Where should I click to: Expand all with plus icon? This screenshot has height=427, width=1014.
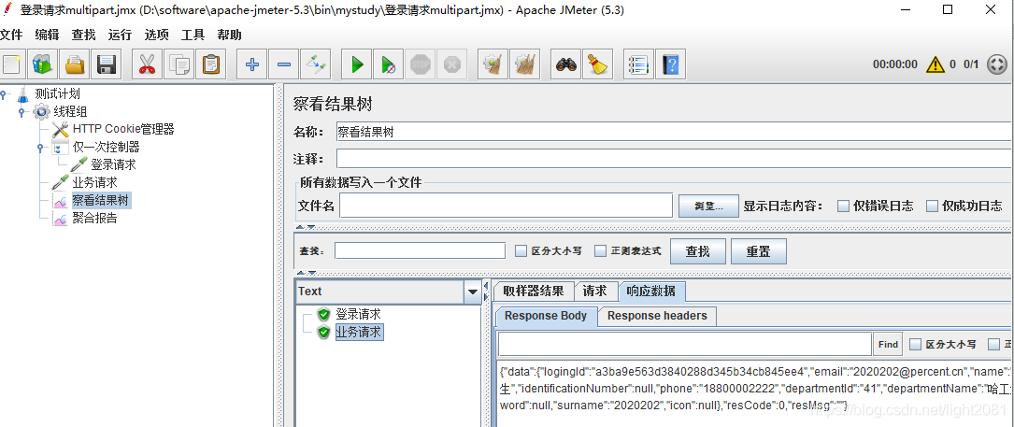(x=252, y=64)
